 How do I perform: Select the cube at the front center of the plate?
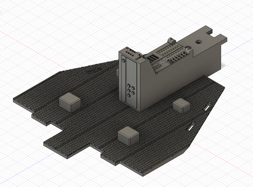(x=129, y=136)
